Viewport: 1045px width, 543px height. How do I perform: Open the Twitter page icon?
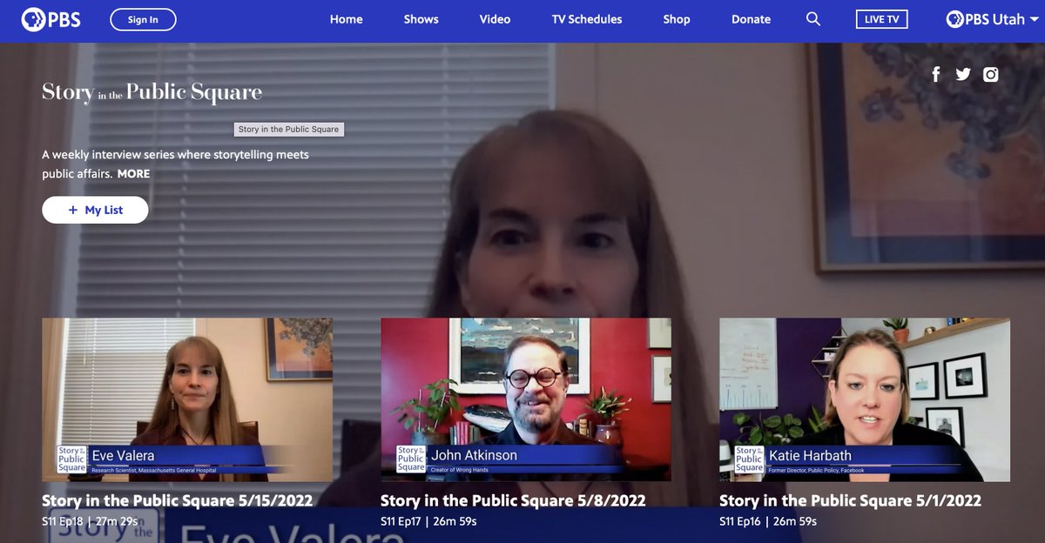pyautogui.click(x=963, y=74)
